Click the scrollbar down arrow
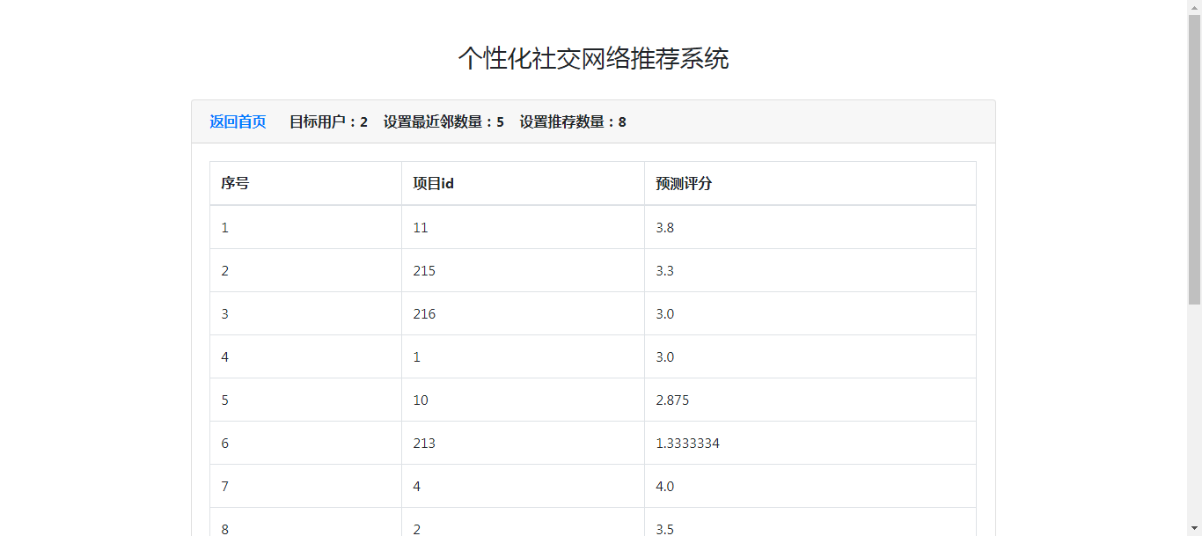The height and width of the screenshot is (536, 1202). pyautogui.click(x=1194, y=528)
